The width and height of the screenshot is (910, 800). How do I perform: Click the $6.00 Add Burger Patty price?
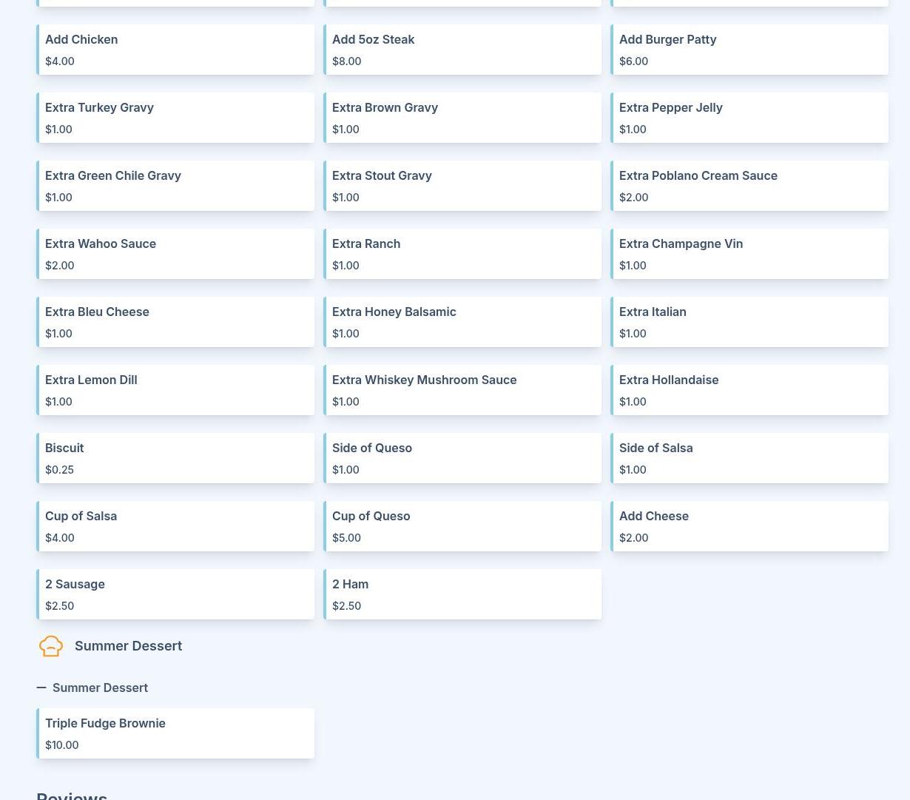coord(634,61)
